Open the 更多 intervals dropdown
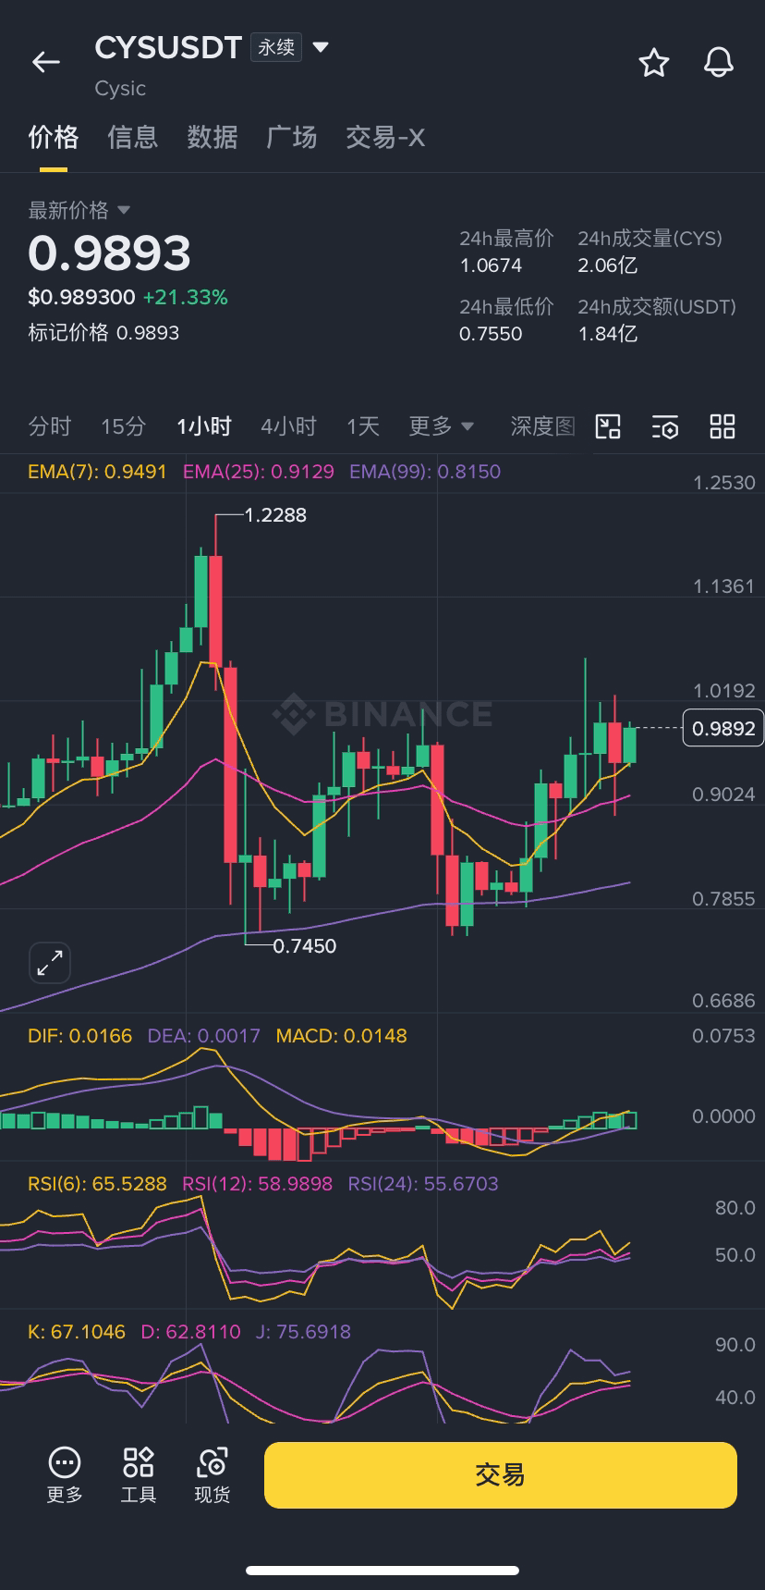The width and height of the screenshot is (765, 1590). click(442, 426)
